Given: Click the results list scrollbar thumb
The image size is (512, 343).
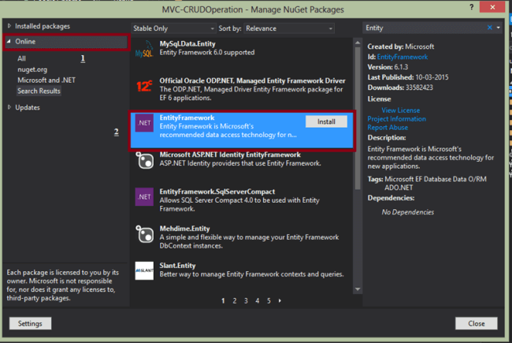Looking at the screenshot, I should pos(358,118).
